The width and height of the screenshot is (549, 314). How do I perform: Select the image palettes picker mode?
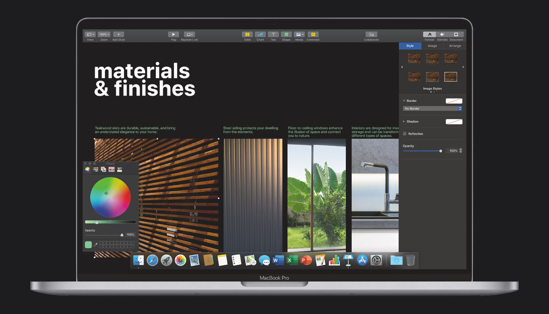pyautogui.click(x=111, y=169)
